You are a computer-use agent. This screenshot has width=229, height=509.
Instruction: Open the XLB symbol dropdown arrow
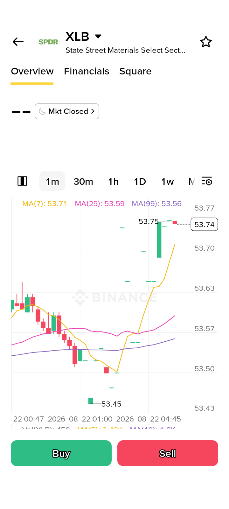(98, 36)
